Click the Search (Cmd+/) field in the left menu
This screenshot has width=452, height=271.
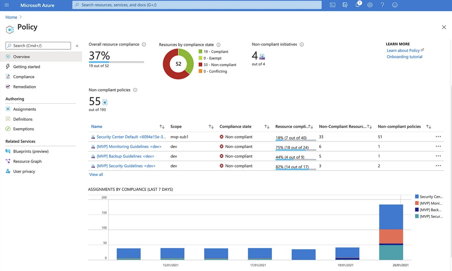(x=38, y=46)
